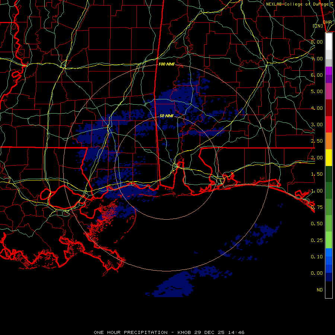This screenshot has width=335, height=335.
Task: Click the 0.50 legend value
Action: pyautogui.click(x=317, y=224)
